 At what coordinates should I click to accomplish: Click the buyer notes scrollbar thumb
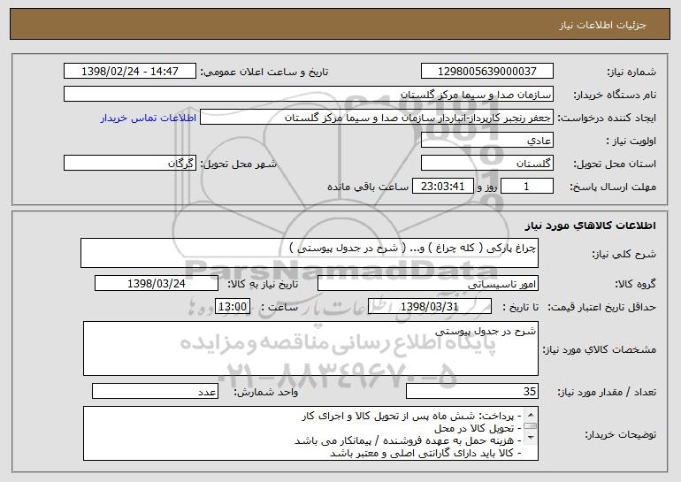(x=530, y=426)
